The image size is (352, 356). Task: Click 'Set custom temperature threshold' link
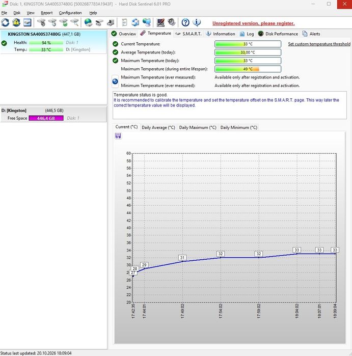pos(319,44)
